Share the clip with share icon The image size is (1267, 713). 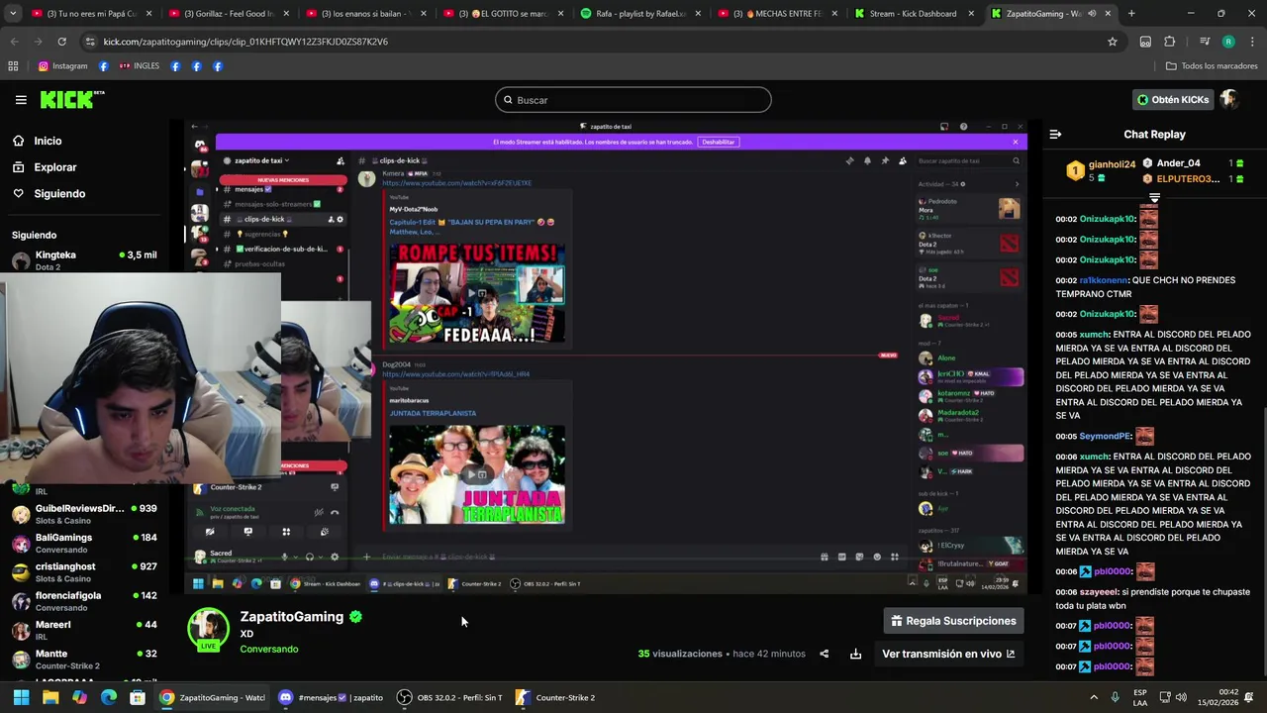[824, 654]
